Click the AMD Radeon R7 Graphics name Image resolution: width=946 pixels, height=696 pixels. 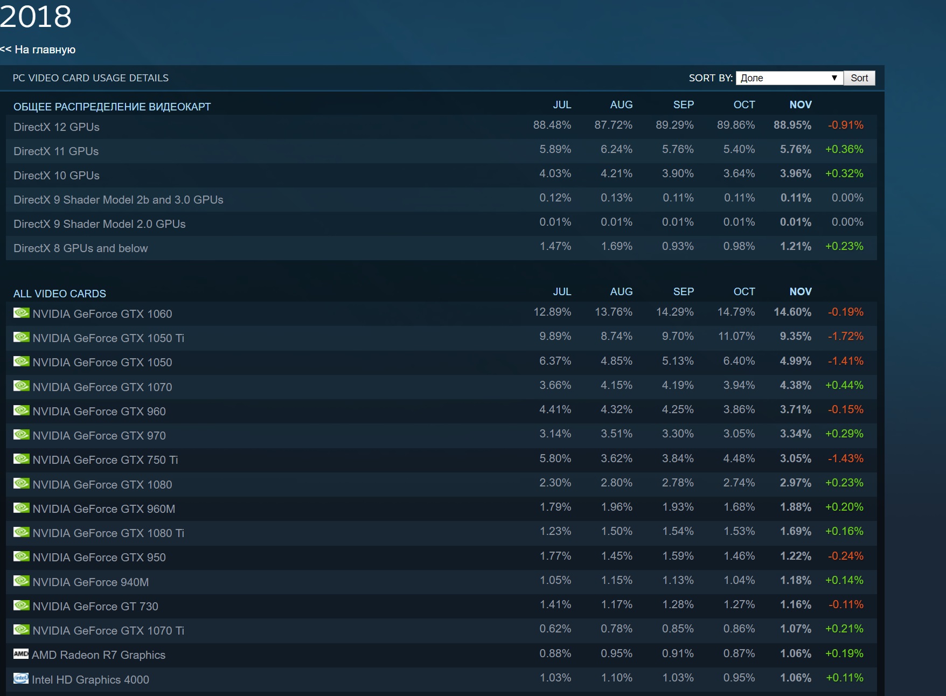[x=99, y=655]
